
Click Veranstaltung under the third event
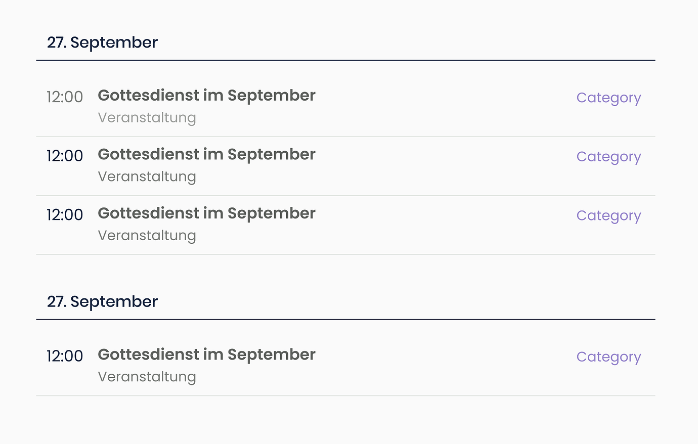point(147,235)
